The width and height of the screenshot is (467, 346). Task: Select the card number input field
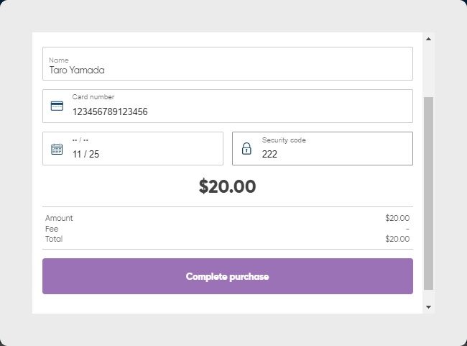237,111
